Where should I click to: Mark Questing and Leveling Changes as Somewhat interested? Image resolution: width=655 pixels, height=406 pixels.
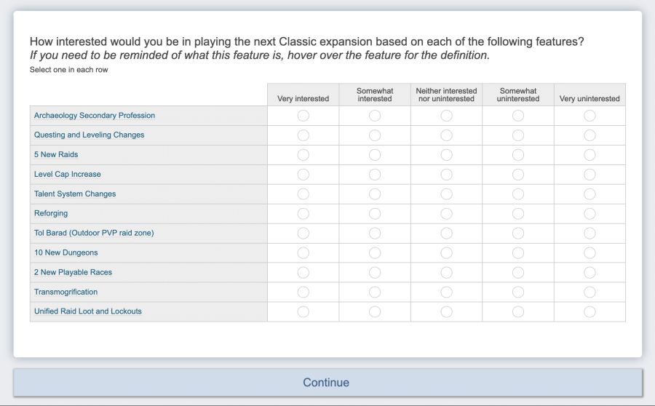[375, 135]
